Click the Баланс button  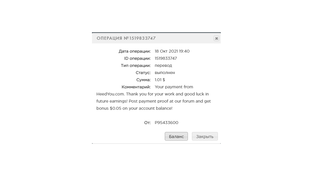[x=176, y=137]
